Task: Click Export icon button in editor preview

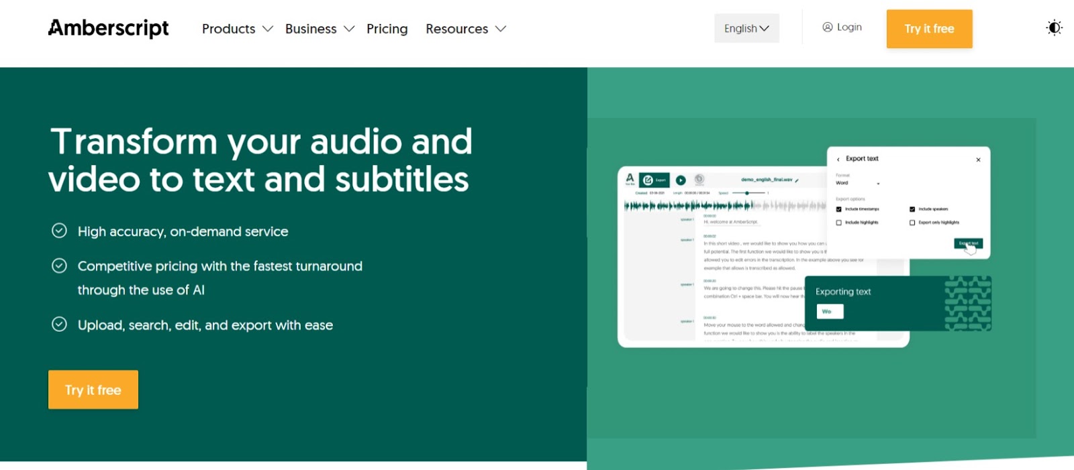Action: (654, 180)
